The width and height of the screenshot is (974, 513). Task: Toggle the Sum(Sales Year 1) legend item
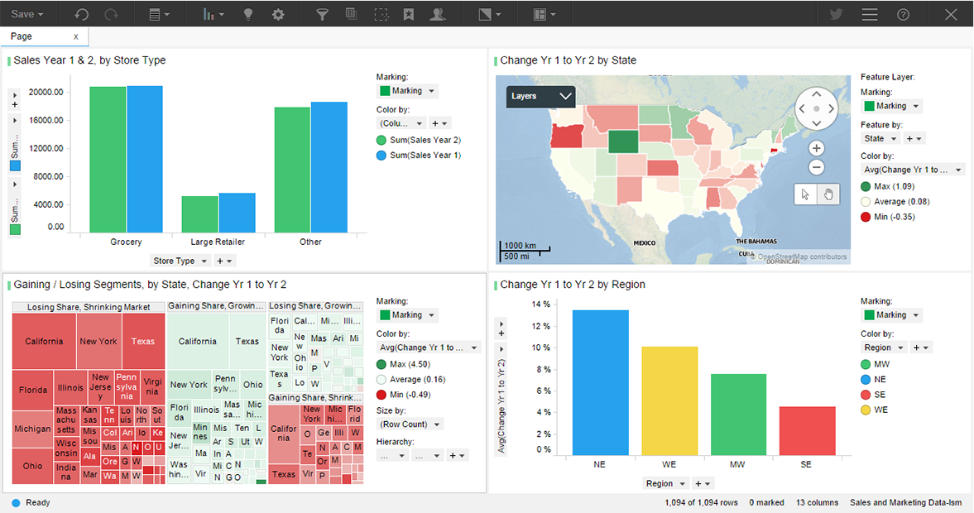coord(419,156)
